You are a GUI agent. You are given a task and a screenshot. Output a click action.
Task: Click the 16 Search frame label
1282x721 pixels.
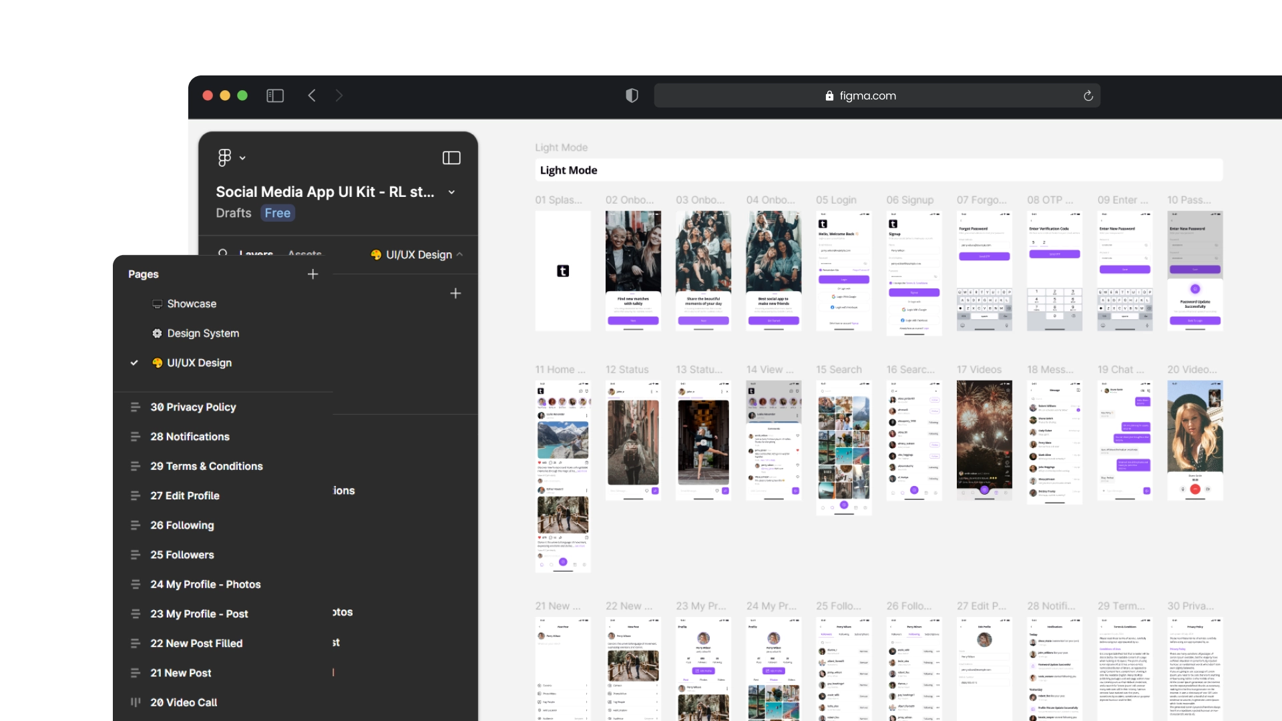[x=910, y=370]
